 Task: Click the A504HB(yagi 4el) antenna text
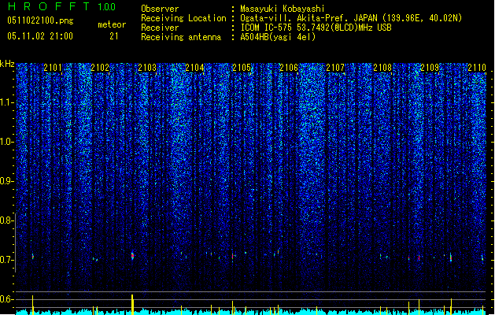[x=278, y=37]
